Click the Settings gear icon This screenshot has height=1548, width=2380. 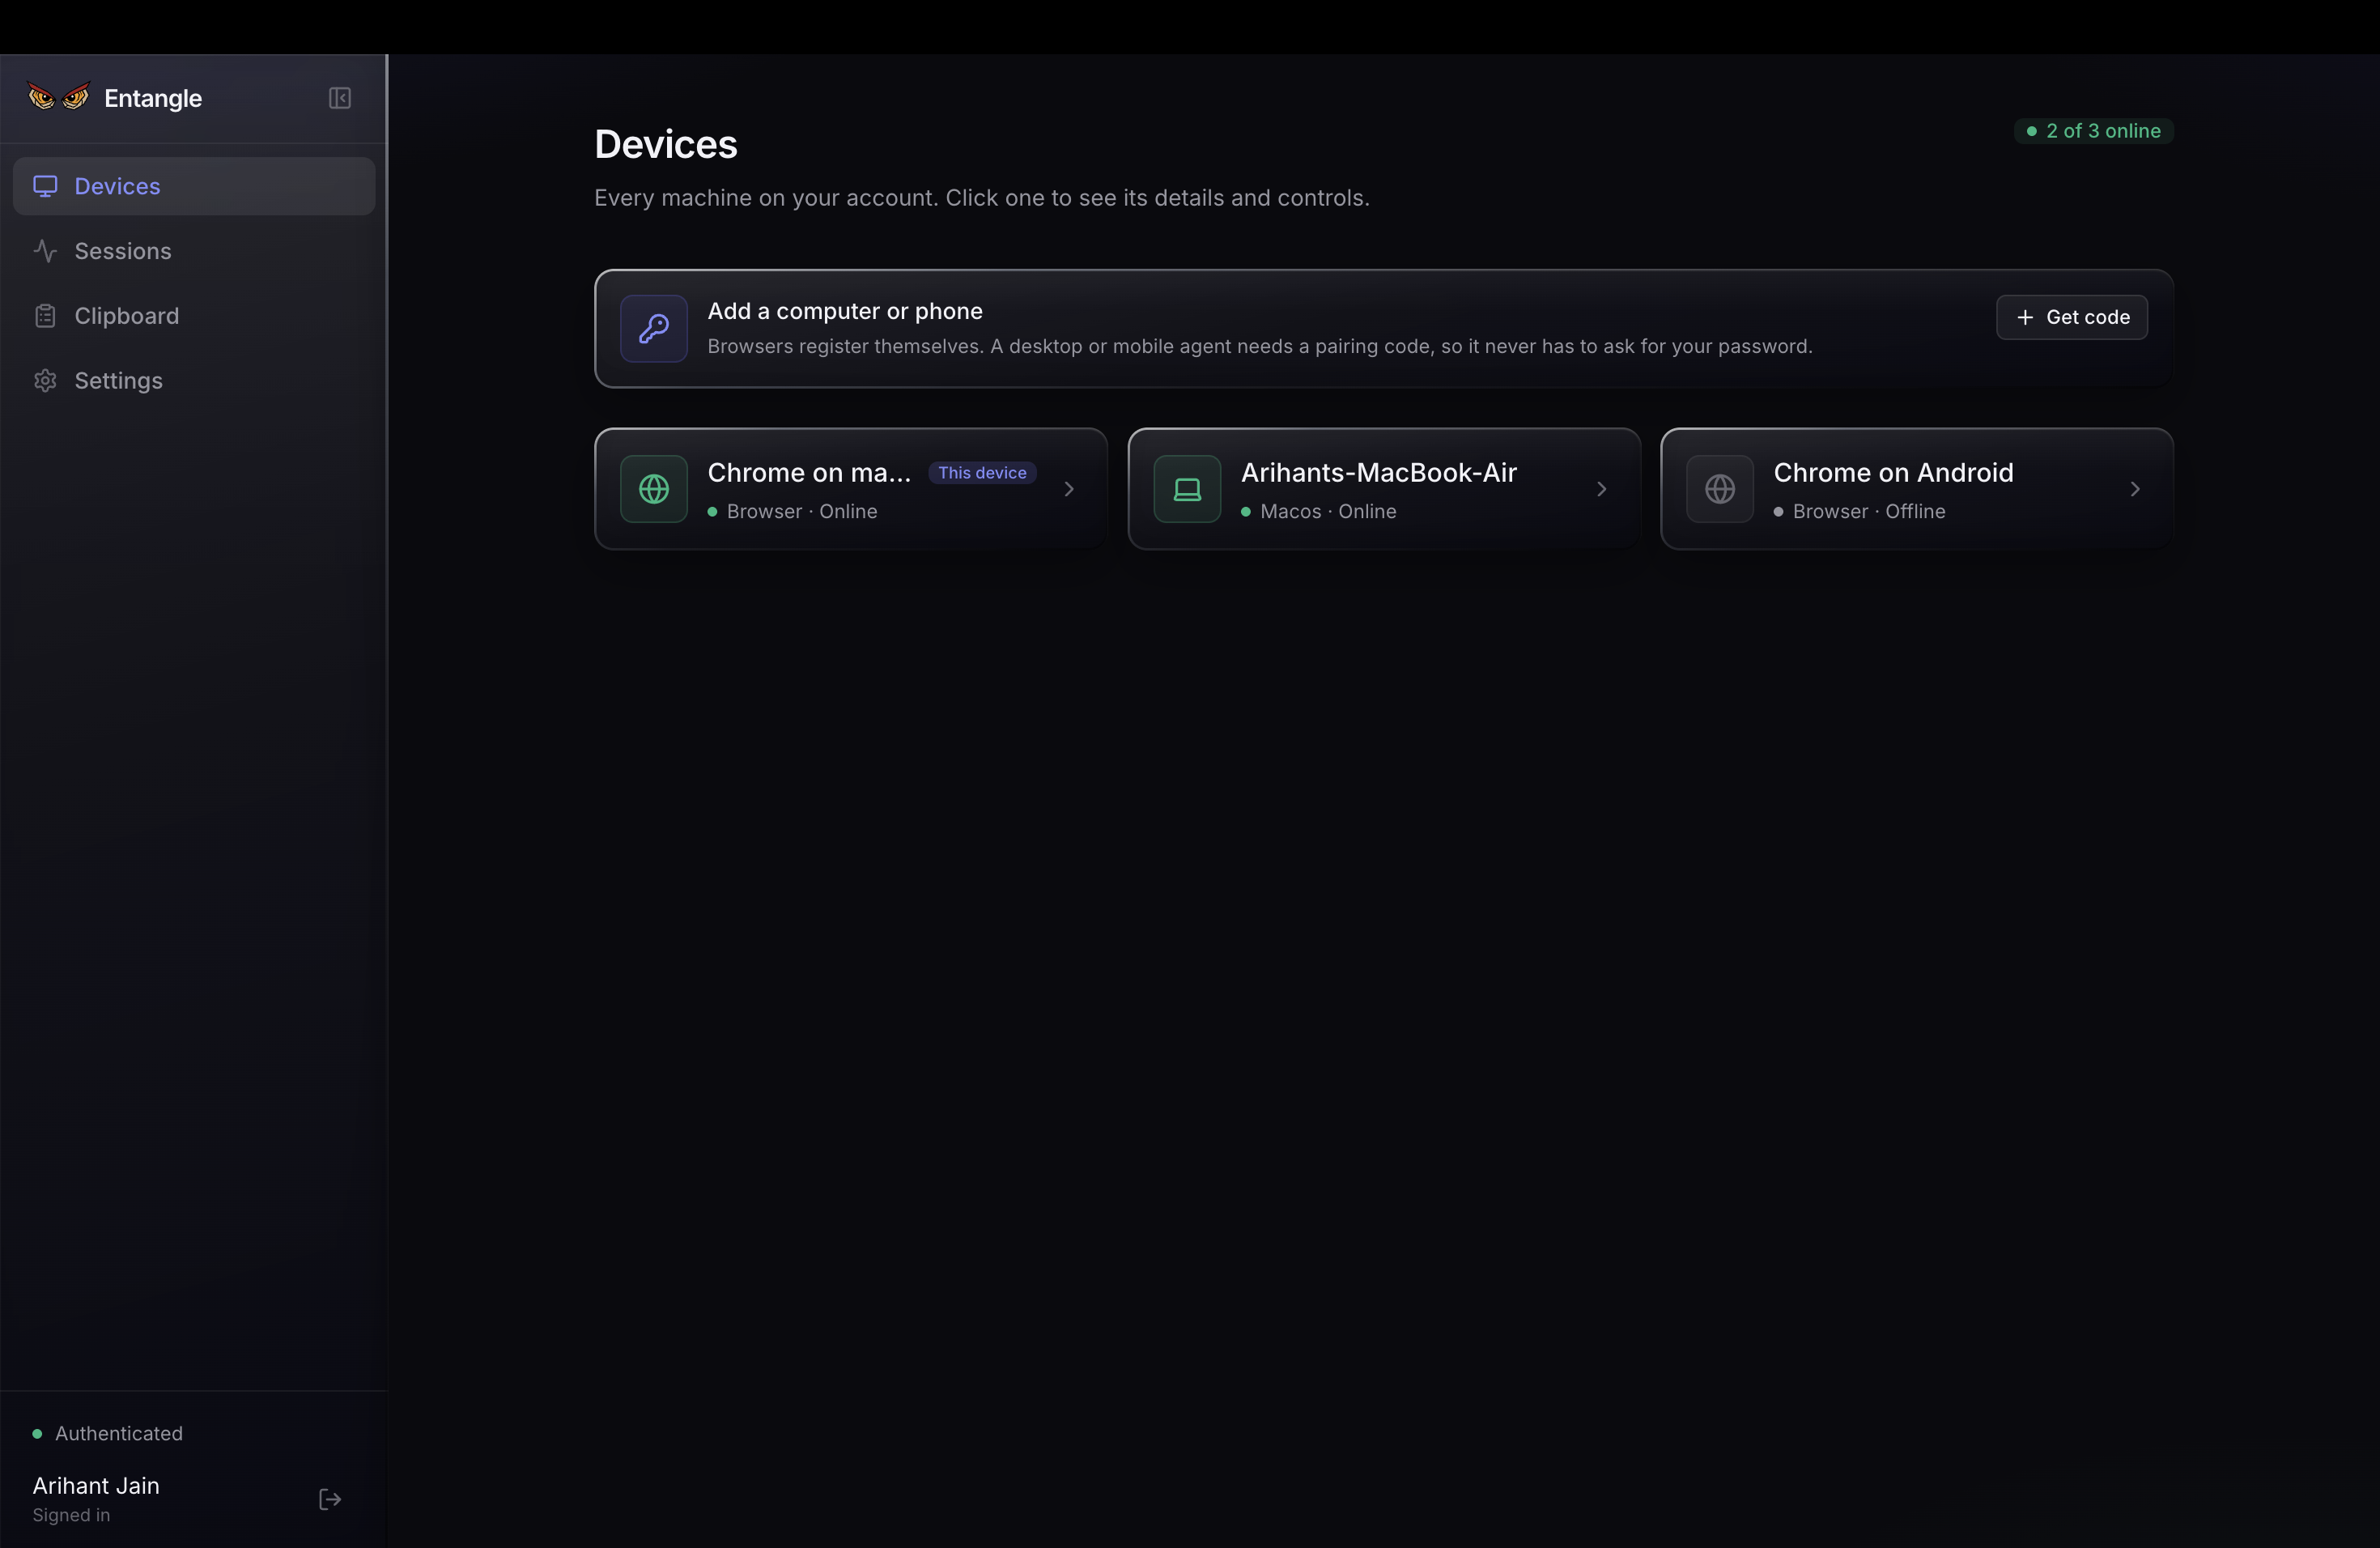[45, 381]
